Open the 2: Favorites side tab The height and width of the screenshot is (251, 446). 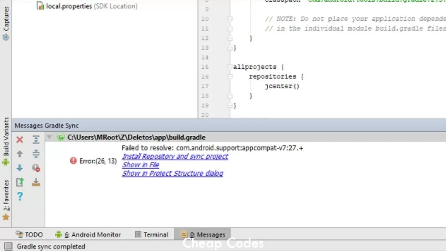(6, 200)
